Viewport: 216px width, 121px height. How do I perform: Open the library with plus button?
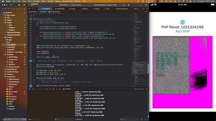[141, 5]
